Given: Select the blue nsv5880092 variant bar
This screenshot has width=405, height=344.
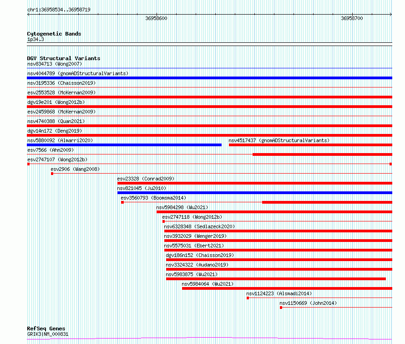Looking at the screenshot, I should 124,145.
